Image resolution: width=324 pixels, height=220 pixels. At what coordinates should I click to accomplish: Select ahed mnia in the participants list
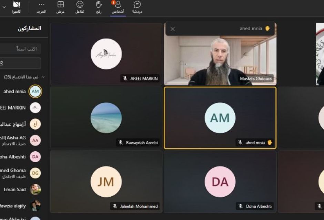(21, 91)
